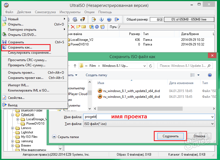Refresh the folder view in save dialog
The image size is (220, 160).
[x=151, y=66]
